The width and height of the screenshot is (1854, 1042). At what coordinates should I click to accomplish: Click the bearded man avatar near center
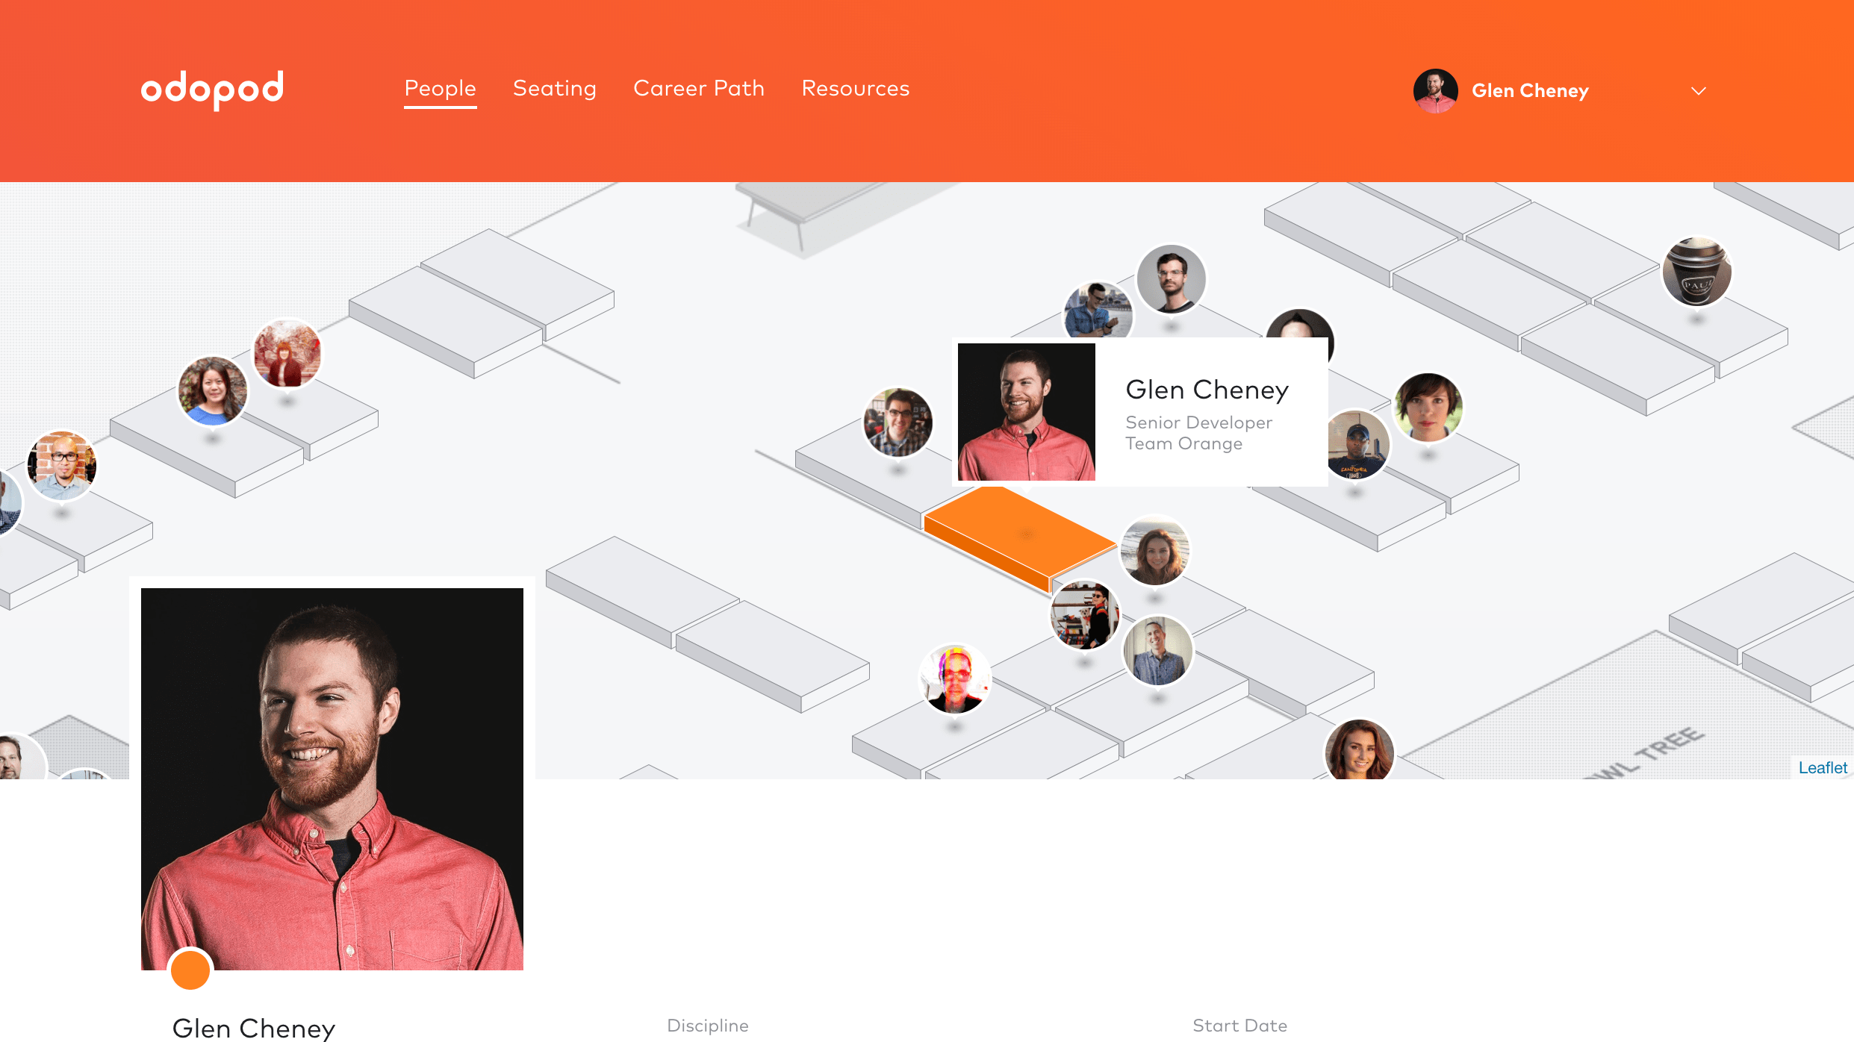pyautogui.click(x=1027, y=411)
